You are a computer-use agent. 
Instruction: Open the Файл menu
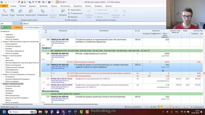coord(4,6)
